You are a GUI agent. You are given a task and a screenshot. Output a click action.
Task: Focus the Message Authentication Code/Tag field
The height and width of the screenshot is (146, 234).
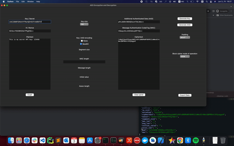[x=139, y=31]
